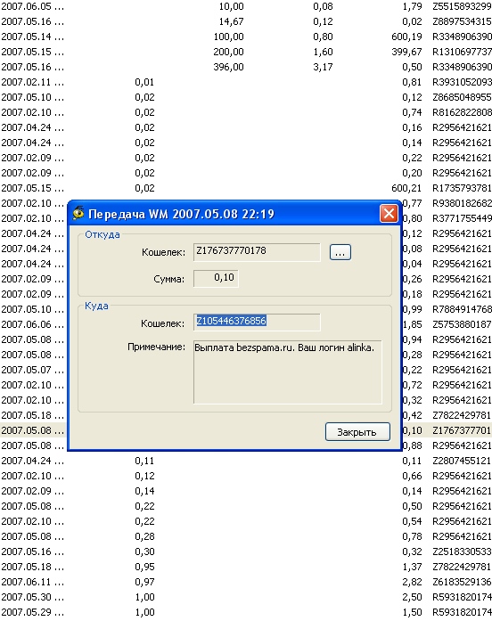Select incoming amount cell '0,97'
Image resolution: width=492 pixels, height=621 pixels.
[144, 582]
